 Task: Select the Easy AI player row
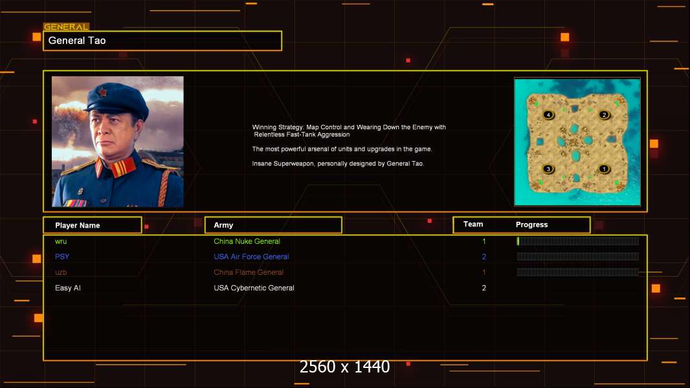click(345, 288)
